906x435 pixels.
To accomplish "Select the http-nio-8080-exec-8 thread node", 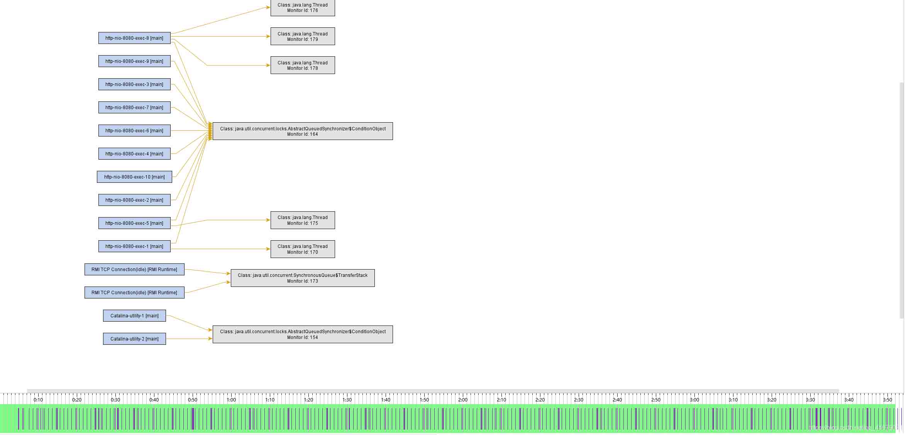I will 134,38.
